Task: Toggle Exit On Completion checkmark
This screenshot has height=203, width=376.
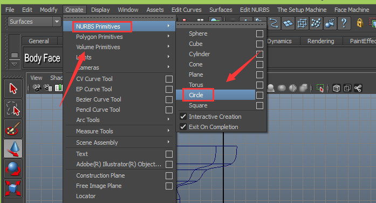Action: pyautogui.click(x=183, y=127)
